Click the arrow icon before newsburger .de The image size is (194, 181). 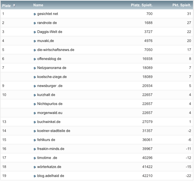(x=35, y=86)
